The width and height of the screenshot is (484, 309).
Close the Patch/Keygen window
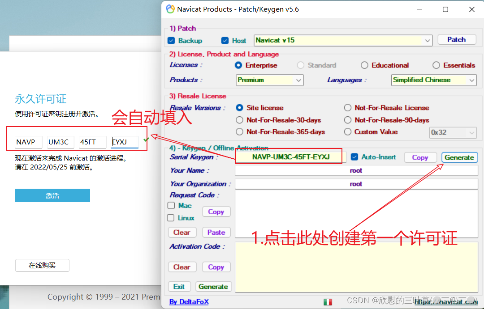point(471,9)
